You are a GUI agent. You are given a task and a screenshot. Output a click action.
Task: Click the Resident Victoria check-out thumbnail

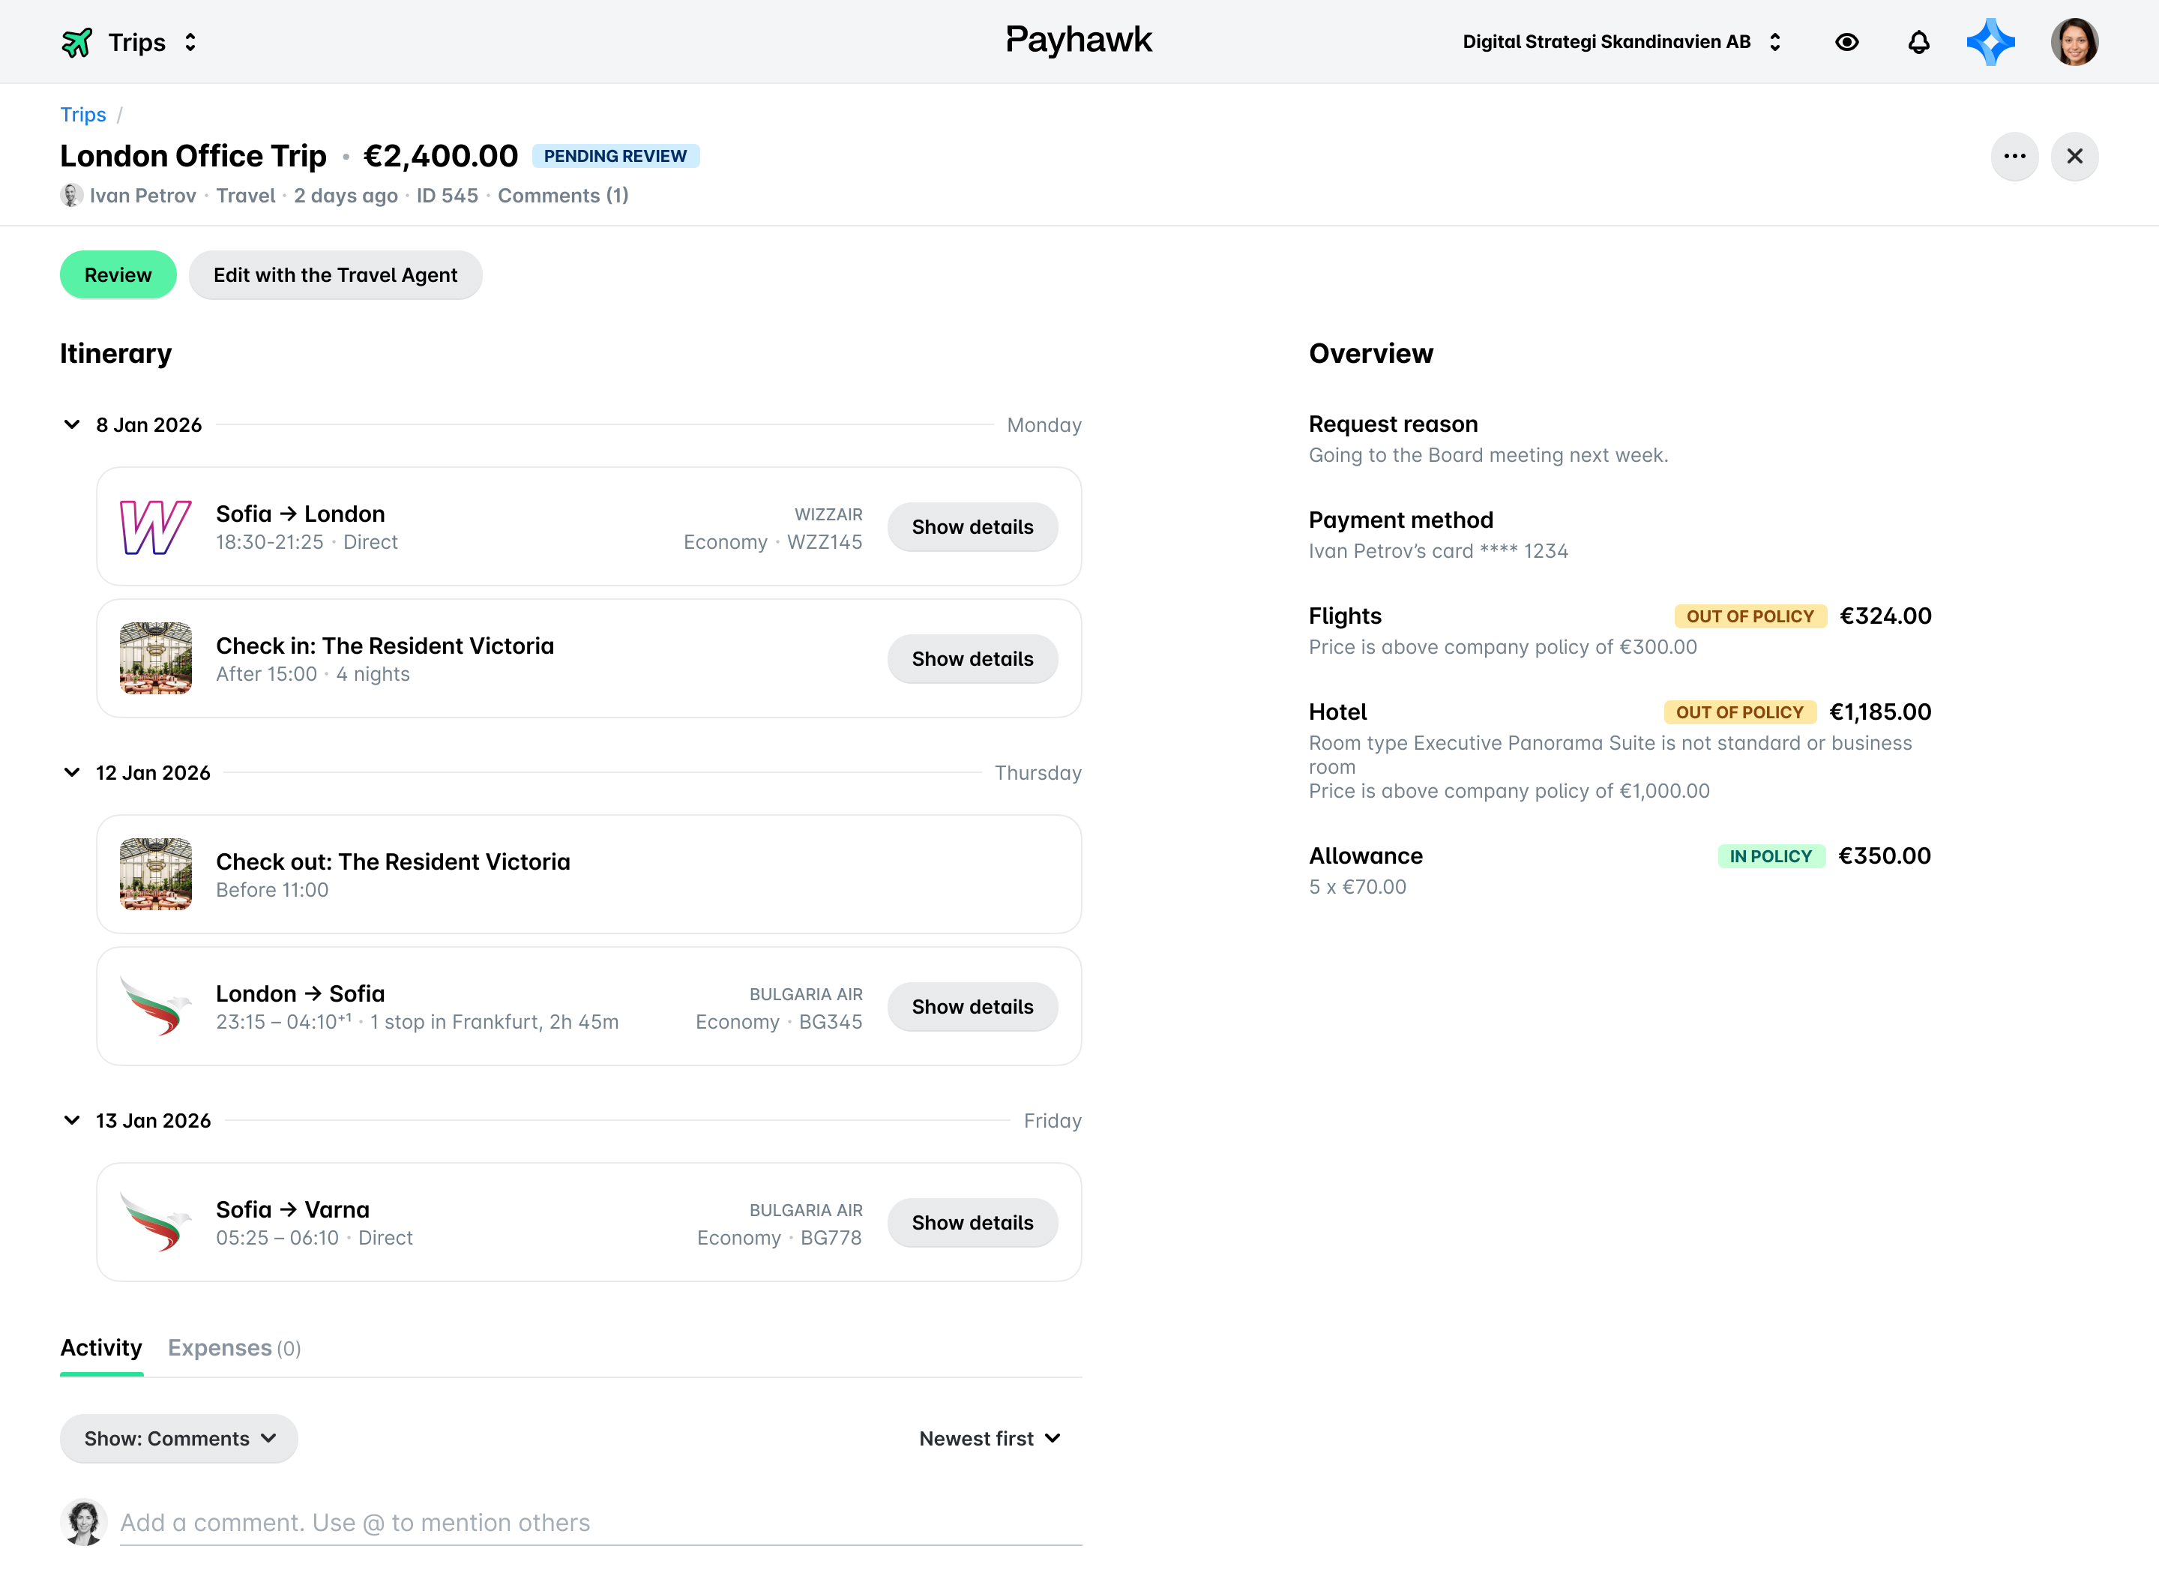tap(155, 874)
